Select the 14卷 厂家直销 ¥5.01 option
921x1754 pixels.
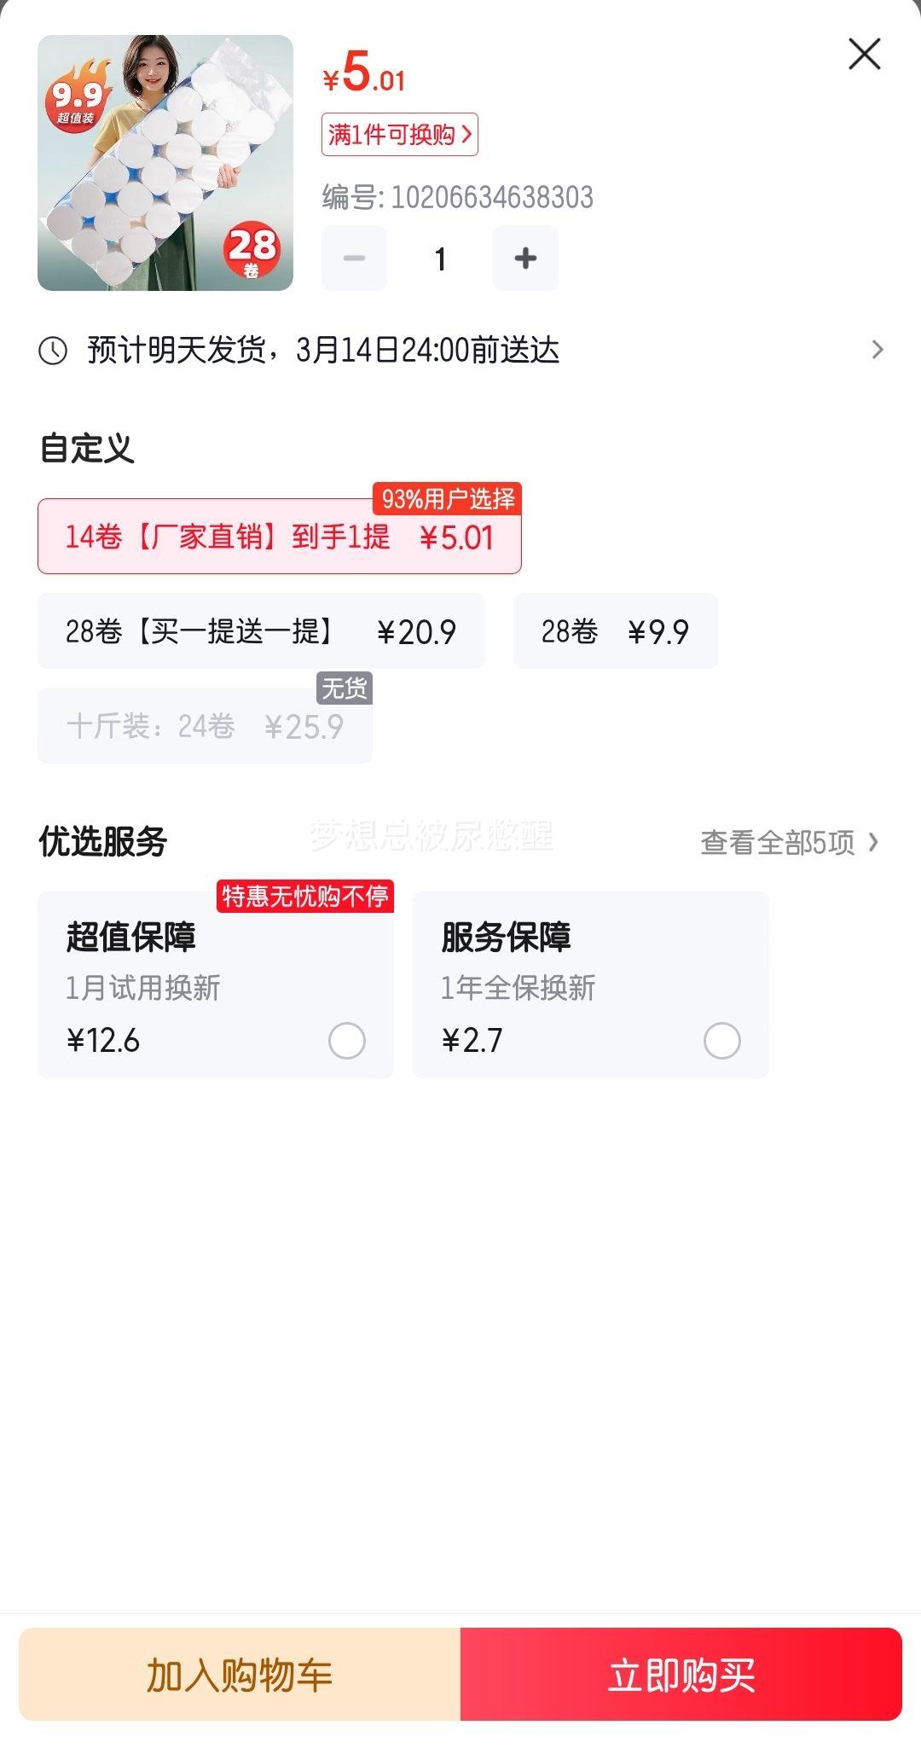(x=279, y=537)
